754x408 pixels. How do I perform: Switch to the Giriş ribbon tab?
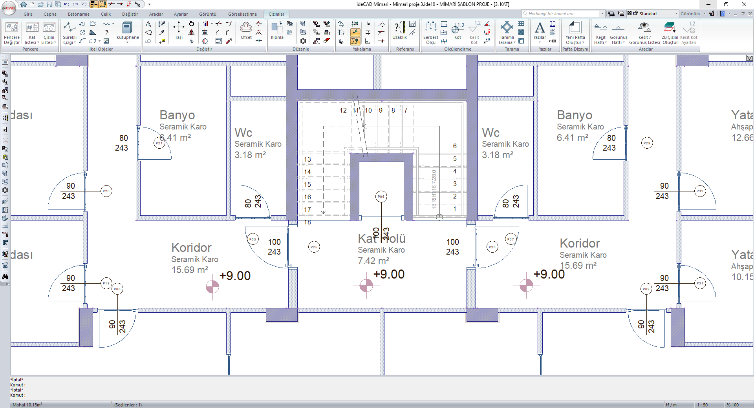[28, 14]
